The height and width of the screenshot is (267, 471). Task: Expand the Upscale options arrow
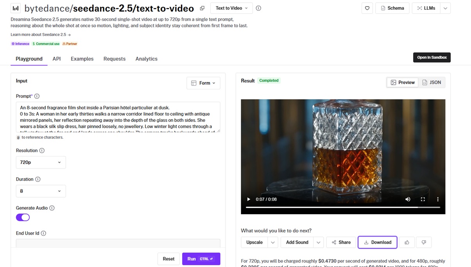pyautogui.click(x=273, y=242)
